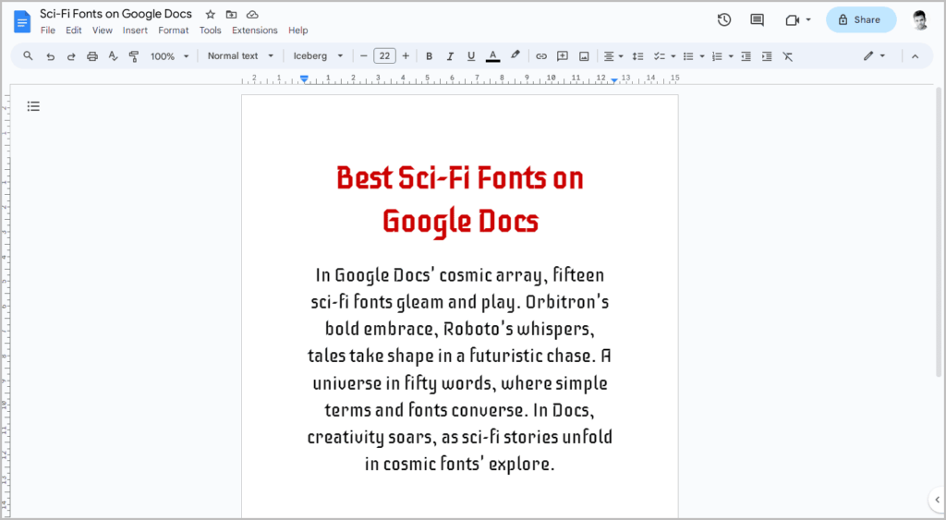Check the cloud document status icon
Viewport: 946px width, 520px height.
click(x=252, y=14)
